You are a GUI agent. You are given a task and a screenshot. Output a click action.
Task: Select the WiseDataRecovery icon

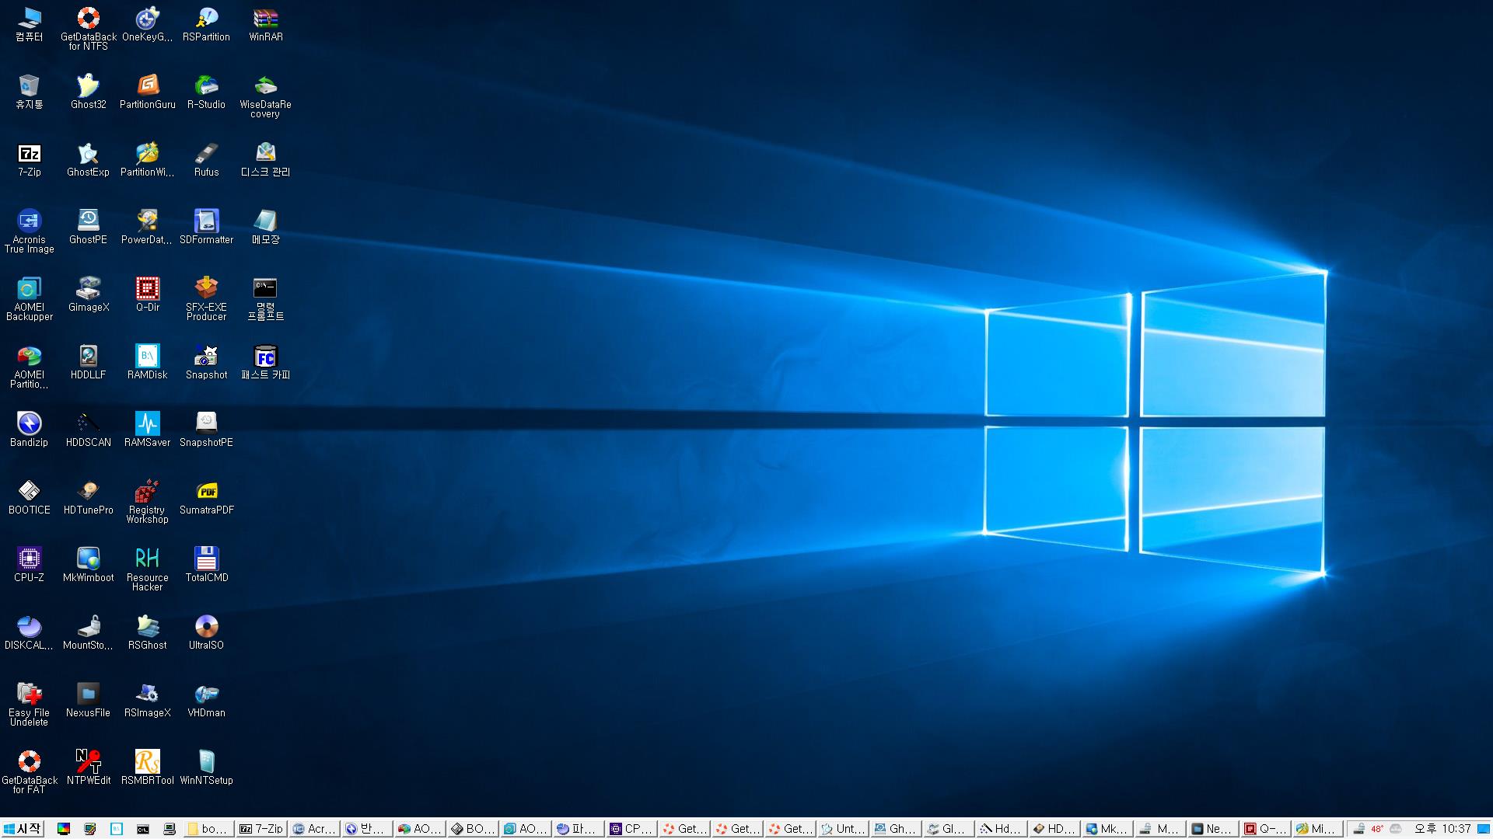pos(266,96)
